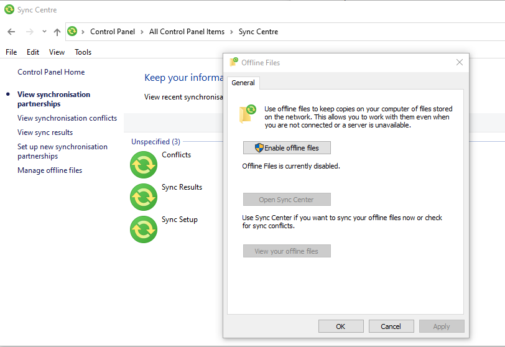
Task: Open the View sync results link
Action: [x=45, y=132]
